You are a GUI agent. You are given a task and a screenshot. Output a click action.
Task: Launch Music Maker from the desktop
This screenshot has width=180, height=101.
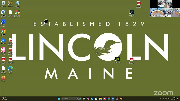[x=3, y=51]
